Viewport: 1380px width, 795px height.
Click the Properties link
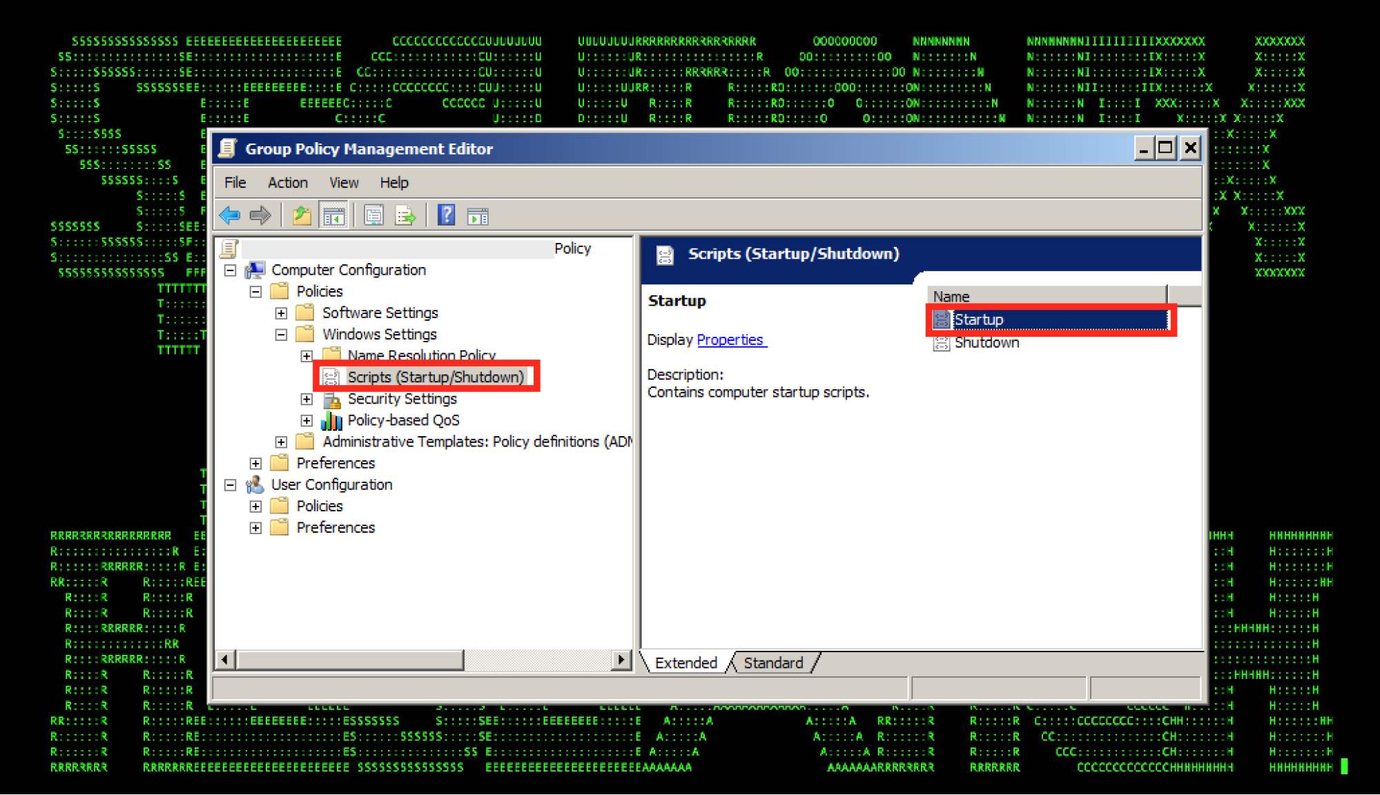click(730, 340)
